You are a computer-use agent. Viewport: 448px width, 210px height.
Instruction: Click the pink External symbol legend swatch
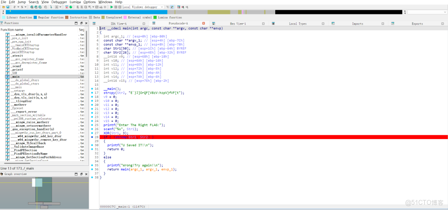(125, 17)
